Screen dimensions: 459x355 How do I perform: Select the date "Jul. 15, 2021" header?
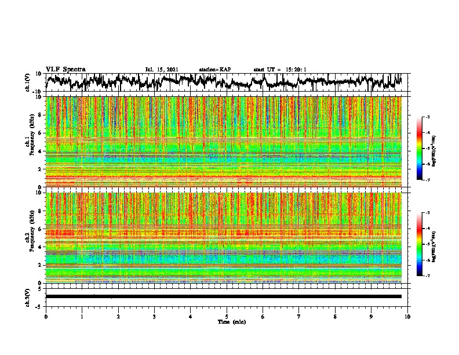coord(162,70)
